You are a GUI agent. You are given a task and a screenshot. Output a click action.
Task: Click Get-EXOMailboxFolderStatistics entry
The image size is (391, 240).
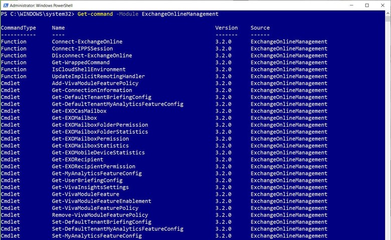(x=100, y=132)
